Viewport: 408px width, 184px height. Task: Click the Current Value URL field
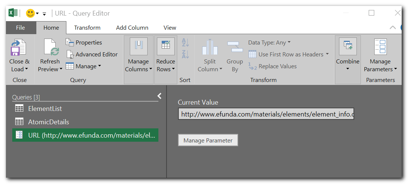click(266, 114)
